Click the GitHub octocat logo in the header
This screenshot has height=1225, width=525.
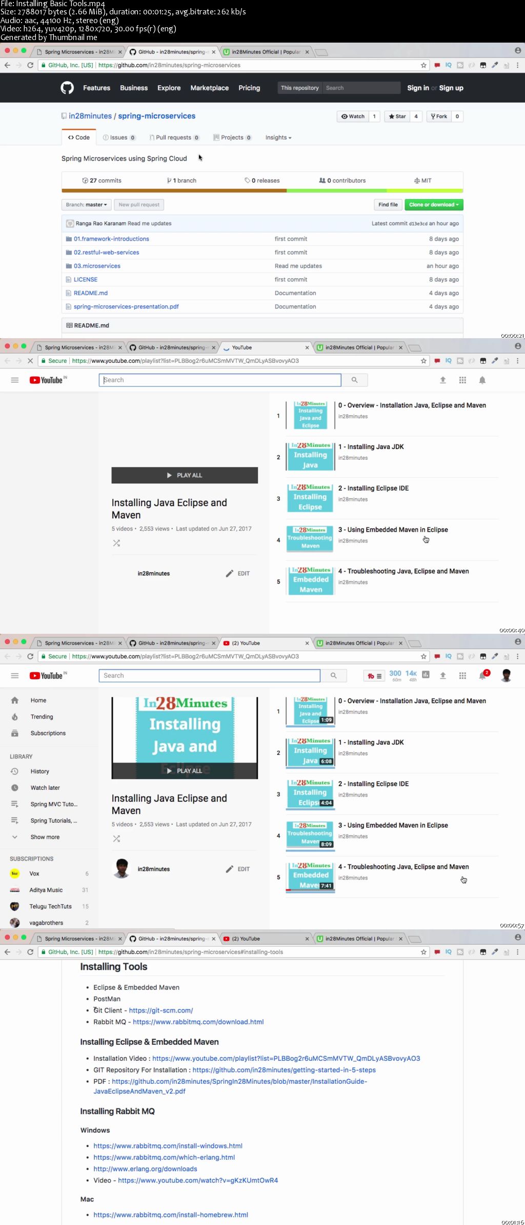point(67,88)
